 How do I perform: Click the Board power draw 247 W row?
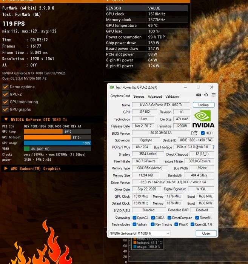pos(147,49)
